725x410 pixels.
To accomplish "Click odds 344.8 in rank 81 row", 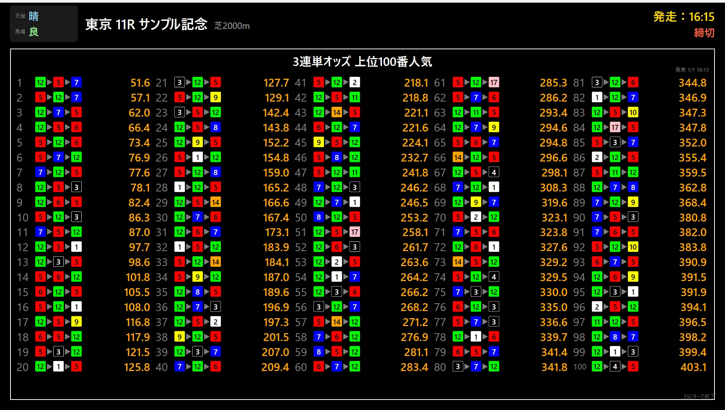I will pyautogui.click(x=692, y=82).
